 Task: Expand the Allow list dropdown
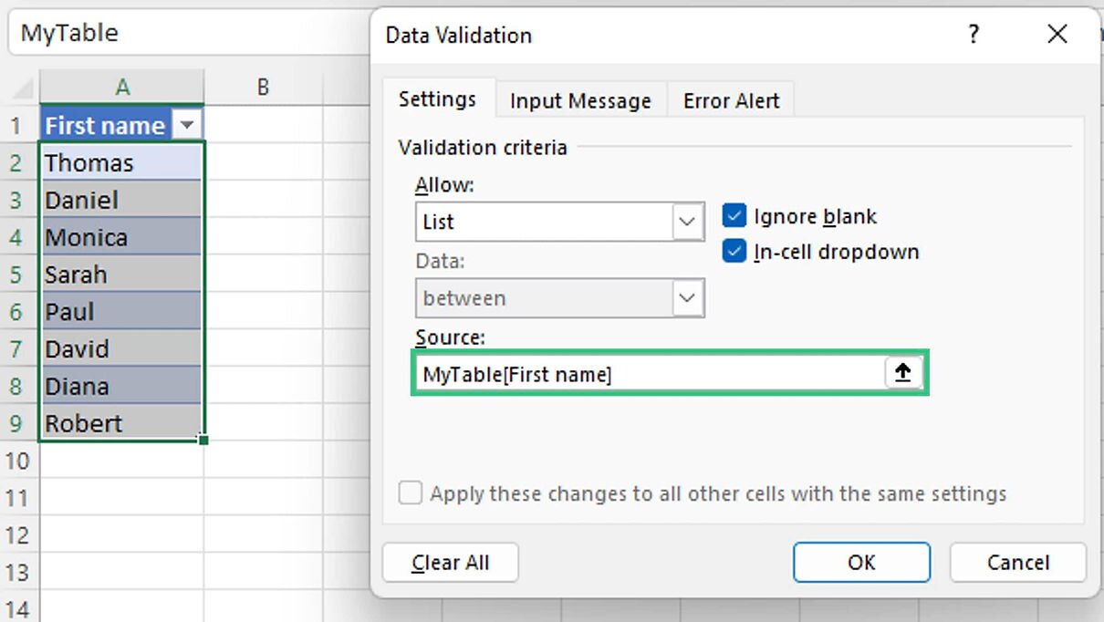(x=687, y=222)
